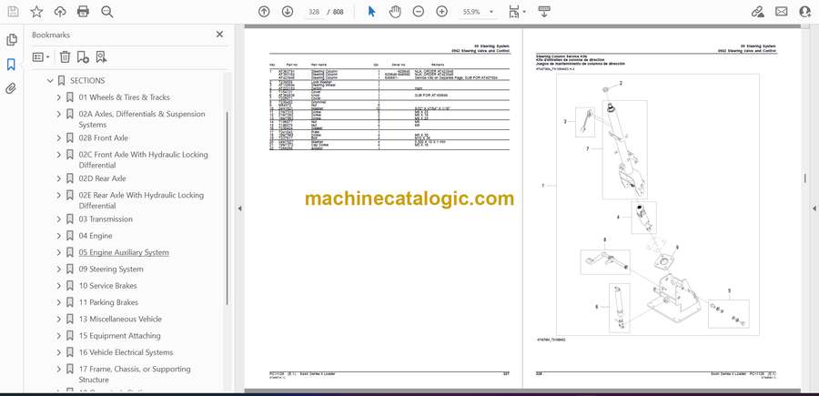Screen dimensions: 819x396
Task: Click the page number field showing 328
Action: point(314,12)
